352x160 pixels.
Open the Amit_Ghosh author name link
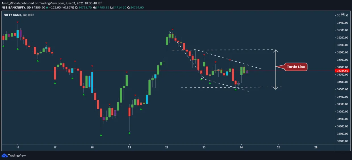[x=11, y=3]
